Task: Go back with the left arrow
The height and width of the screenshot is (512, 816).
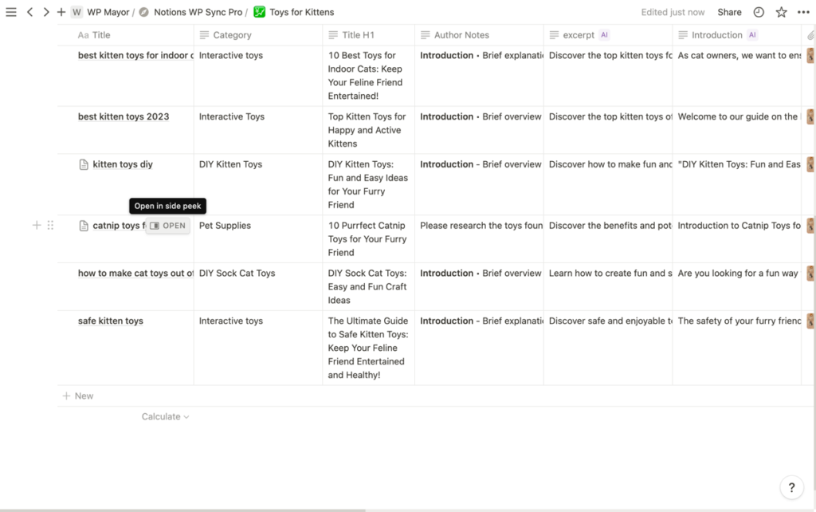Action: [x=29, y=12]
